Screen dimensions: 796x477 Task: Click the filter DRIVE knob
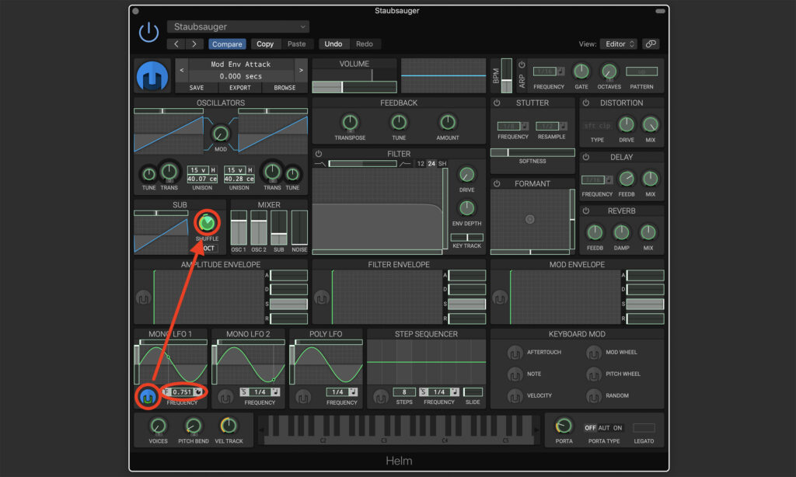[x=466, y=175]
